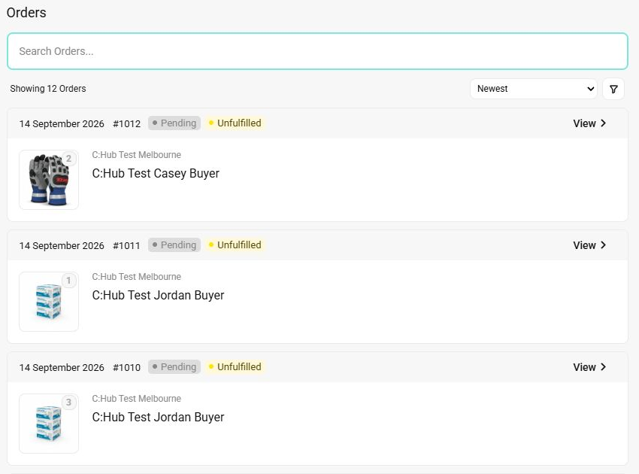
Task: Open the orders filter funnel icon
Action: click(613, 89)
